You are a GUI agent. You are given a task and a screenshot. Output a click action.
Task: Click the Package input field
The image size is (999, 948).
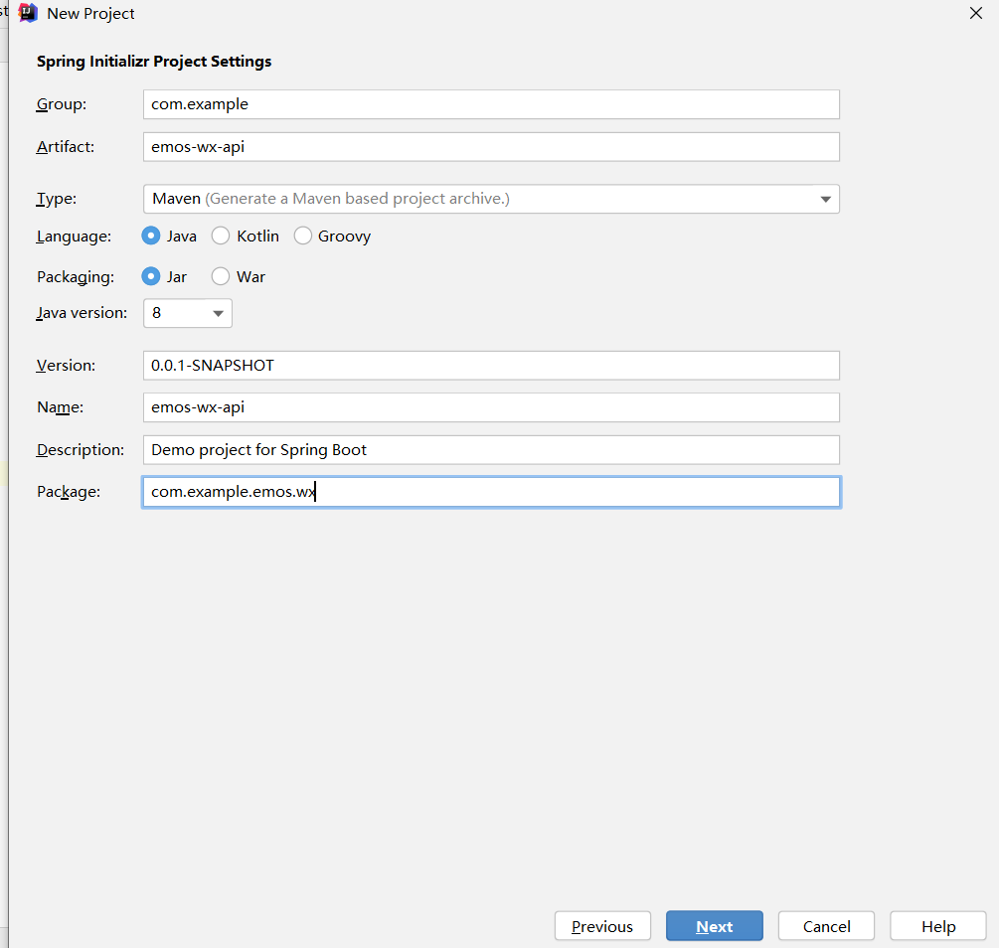(x=491, y=492)
